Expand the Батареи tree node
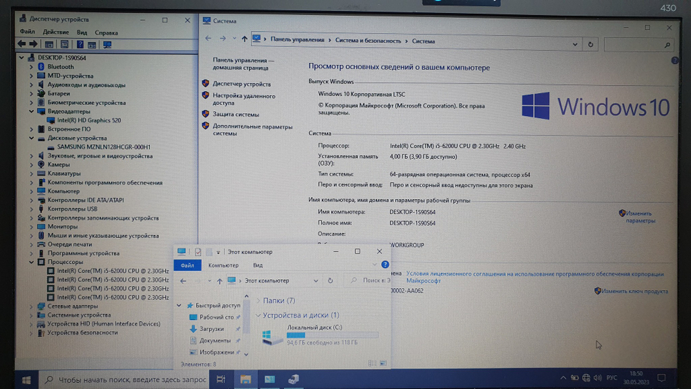 point(31,93)
